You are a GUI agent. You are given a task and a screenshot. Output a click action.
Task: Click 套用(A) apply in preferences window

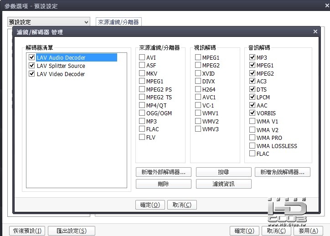click(309, 231)
